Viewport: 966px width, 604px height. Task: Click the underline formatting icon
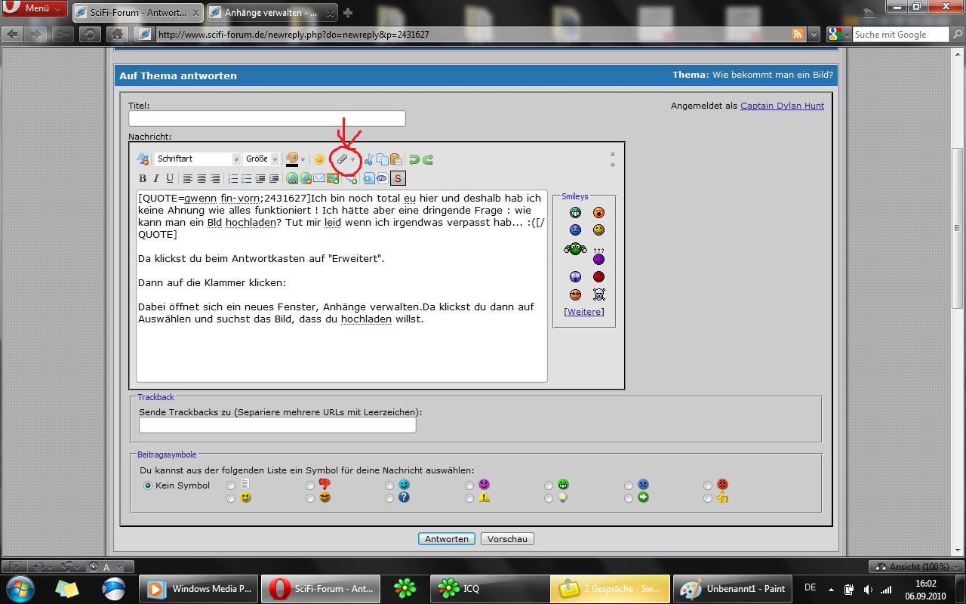[x=170, y=179]
